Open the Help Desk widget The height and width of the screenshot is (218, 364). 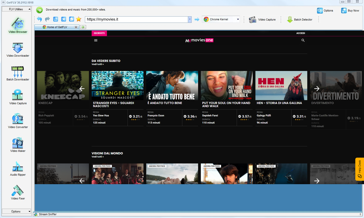[359, 169]
